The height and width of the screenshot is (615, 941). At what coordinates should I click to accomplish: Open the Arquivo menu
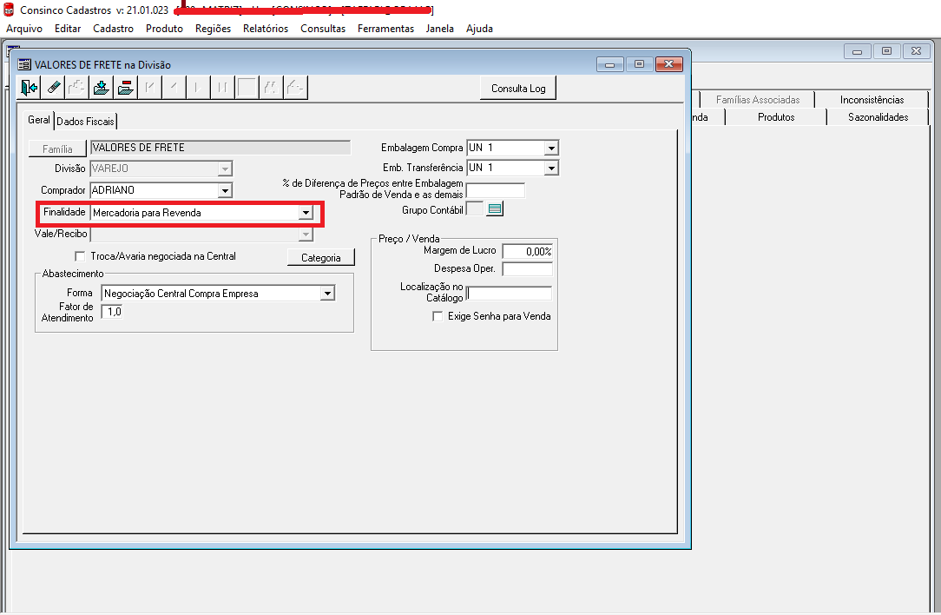[24, 28]
